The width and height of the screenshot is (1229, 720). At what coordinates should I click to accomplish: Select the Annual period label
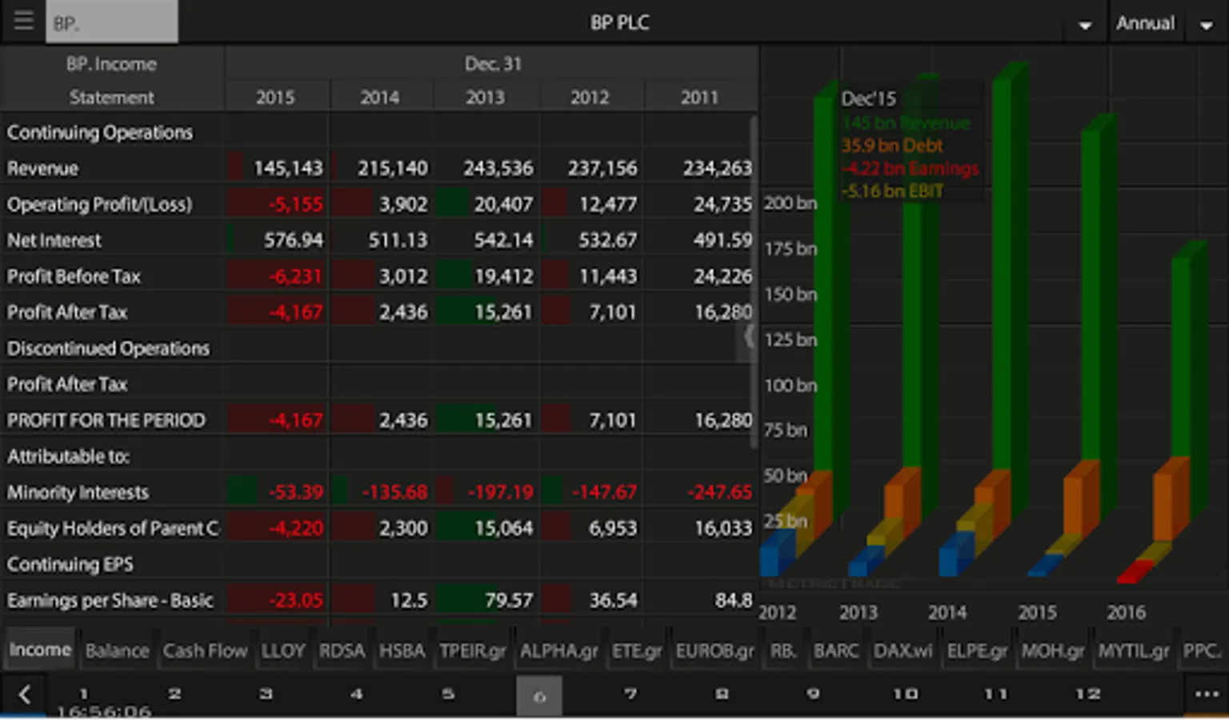(x=1145, y=23)
